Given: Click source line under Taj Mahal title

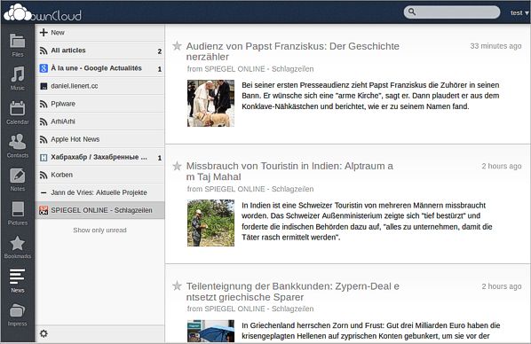Looking at the screenshot, I should tap(250, 189).
